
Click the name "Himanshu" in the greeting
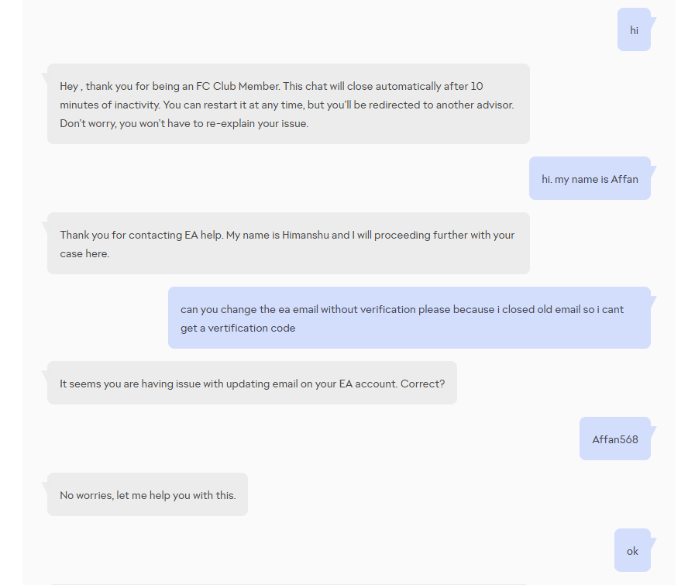305,235
